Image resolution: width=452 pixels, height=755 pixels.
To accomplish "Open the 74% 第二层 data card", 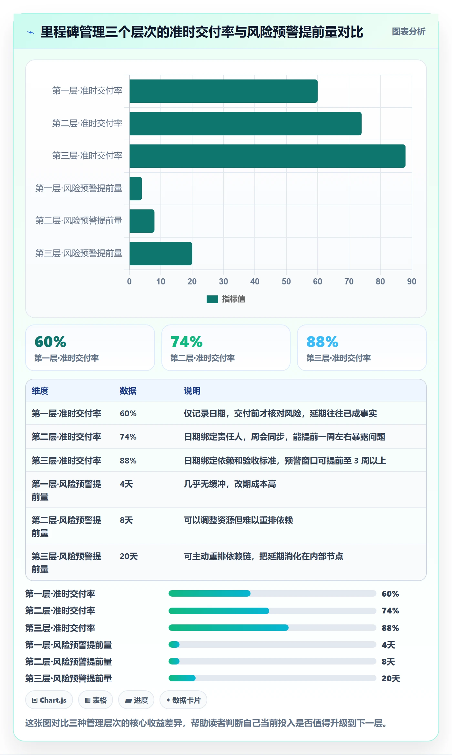I will (226, 348).
